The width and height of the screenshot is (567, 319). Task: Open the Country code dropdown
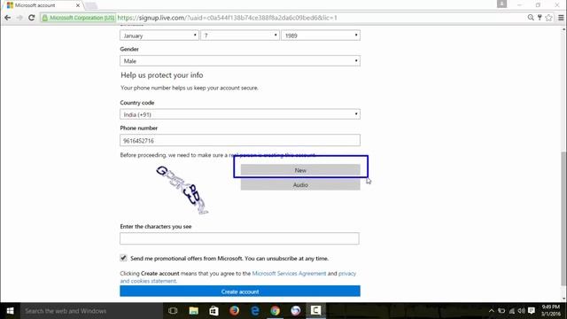(x=240, y=114)
